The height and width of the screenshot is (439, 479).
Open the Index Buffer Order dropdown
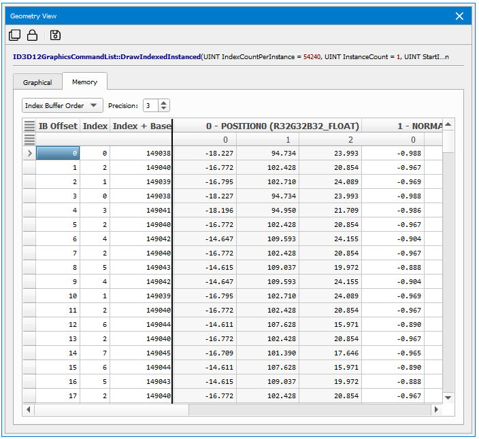click(62, 105)
